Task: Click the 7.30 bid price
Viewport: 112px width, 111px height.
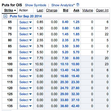Action: pos(65,58)
